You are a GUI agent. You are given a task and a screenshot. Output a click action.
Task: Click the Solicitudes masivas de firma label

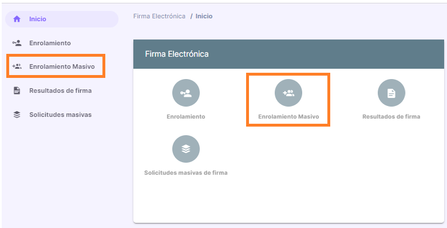pos(186,173)
